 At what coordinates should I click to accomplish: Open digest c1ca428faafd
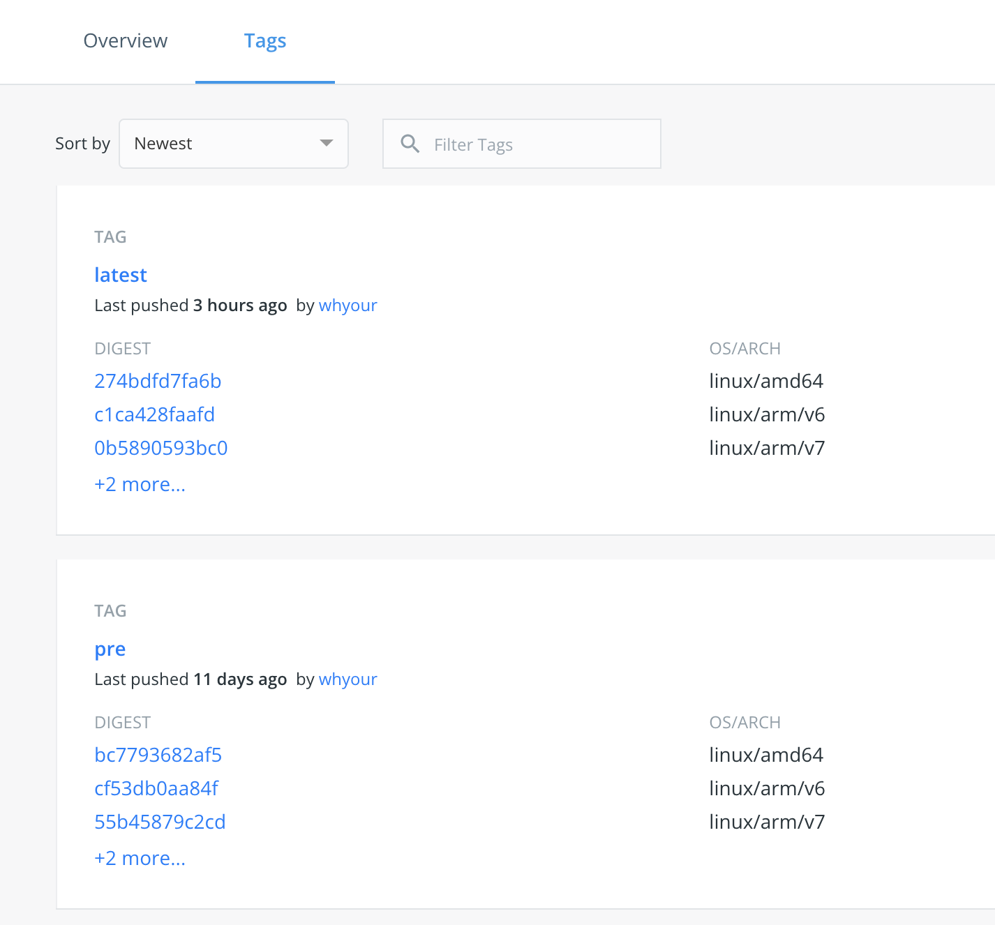coord(155,414)
